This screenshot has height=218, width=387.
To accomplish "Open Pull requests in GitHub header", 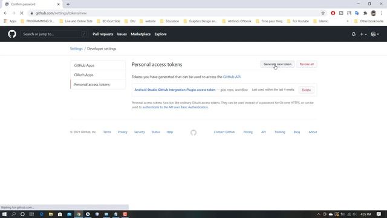I will tap(103, 34).
